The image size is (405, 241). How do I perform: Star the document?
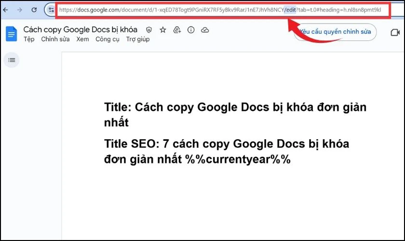[163, 30]
